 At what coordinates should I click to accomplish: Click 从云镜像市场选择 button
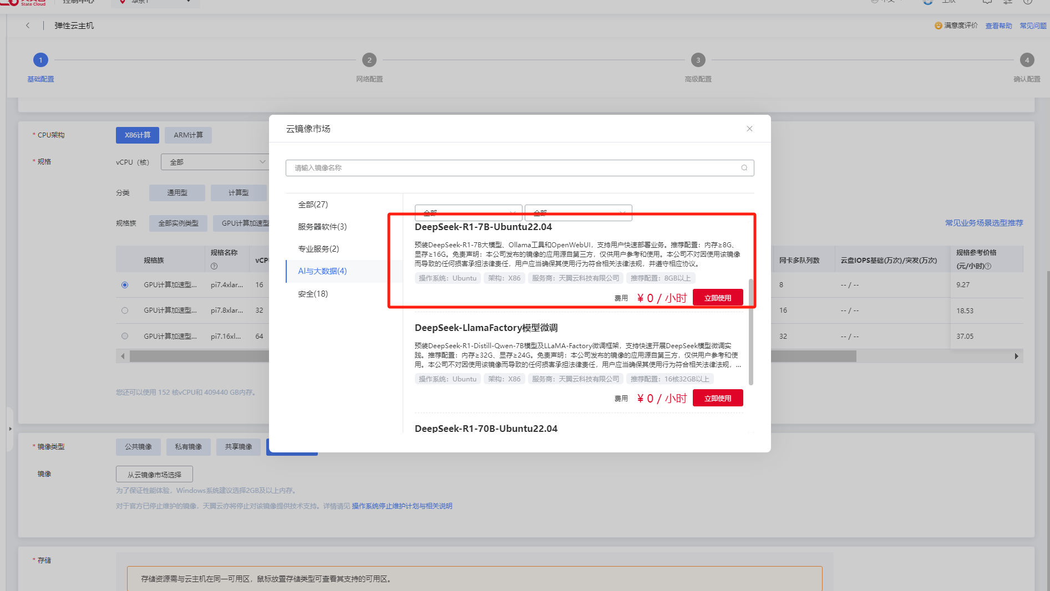pyautogui.click(x=154, y=475)
